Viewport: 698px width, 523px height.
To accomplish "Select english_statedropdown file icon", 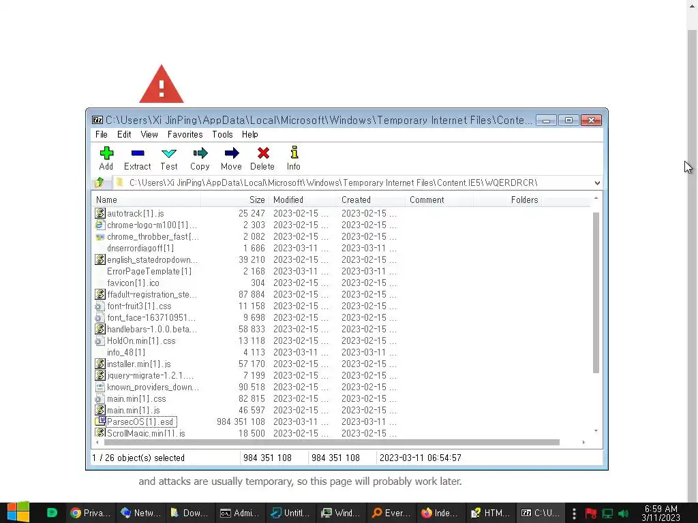I will tap(100, 259).
